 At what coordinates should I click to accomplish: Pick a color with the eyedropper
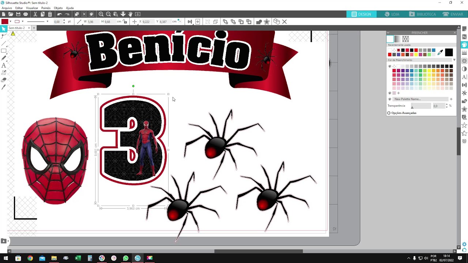440,53
